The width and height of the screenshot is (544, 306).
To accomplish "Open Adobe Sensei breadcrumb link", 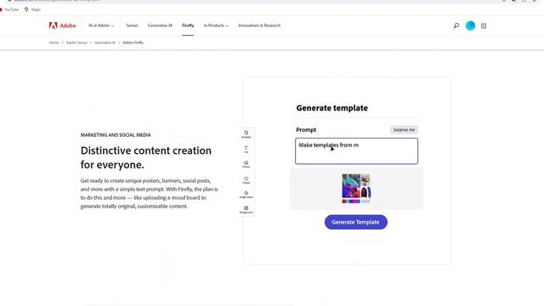I will 76,42.
